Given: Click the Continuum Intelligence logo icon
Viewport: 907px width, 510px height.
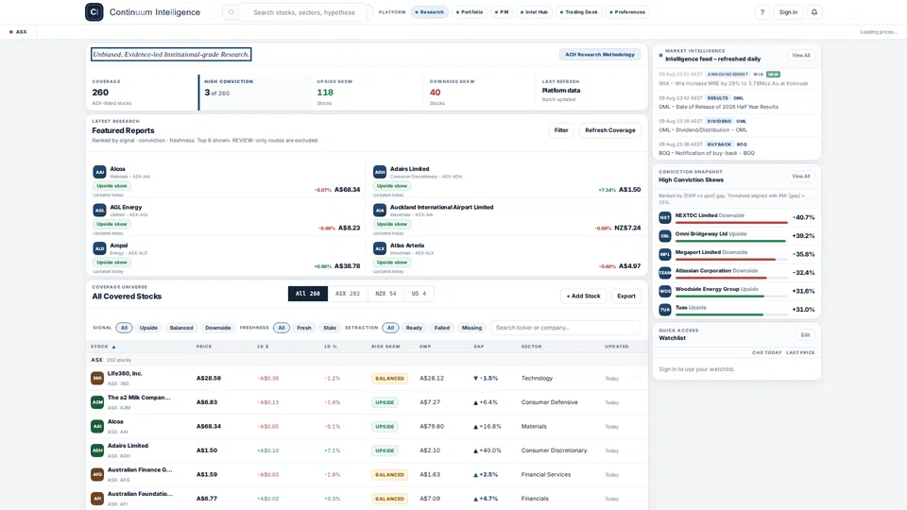Looking at the screenshot, I should [x=94, y=12].
